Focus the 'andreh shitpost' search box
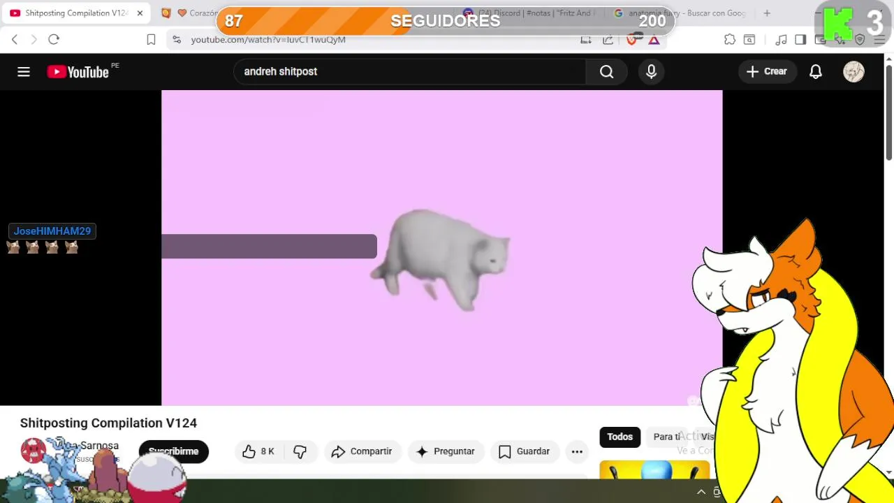The image size is (894, 503). pyautogui.click(x=411, y=71)
